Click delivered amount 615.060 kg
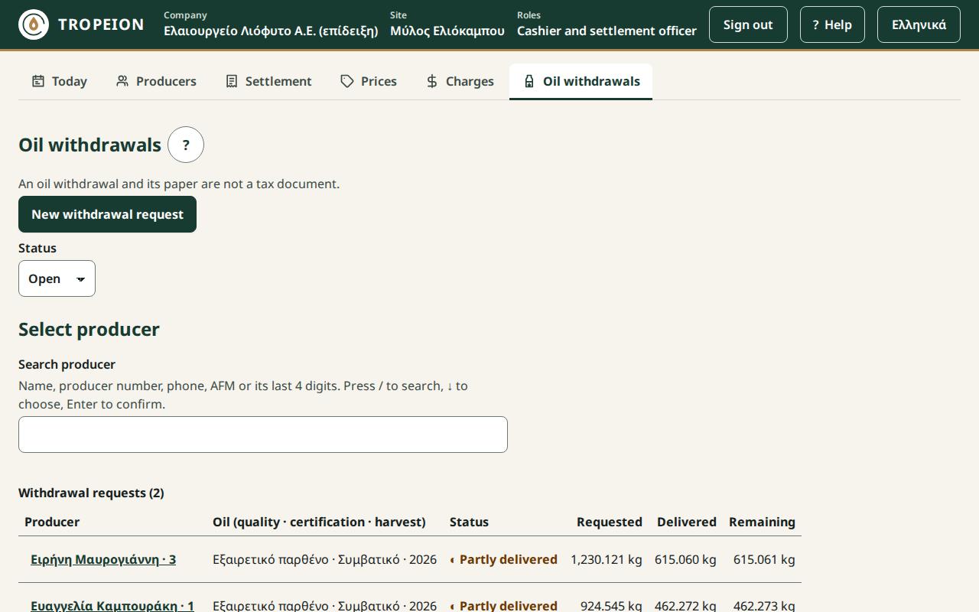The image size is (979, 612). (685, 559)
